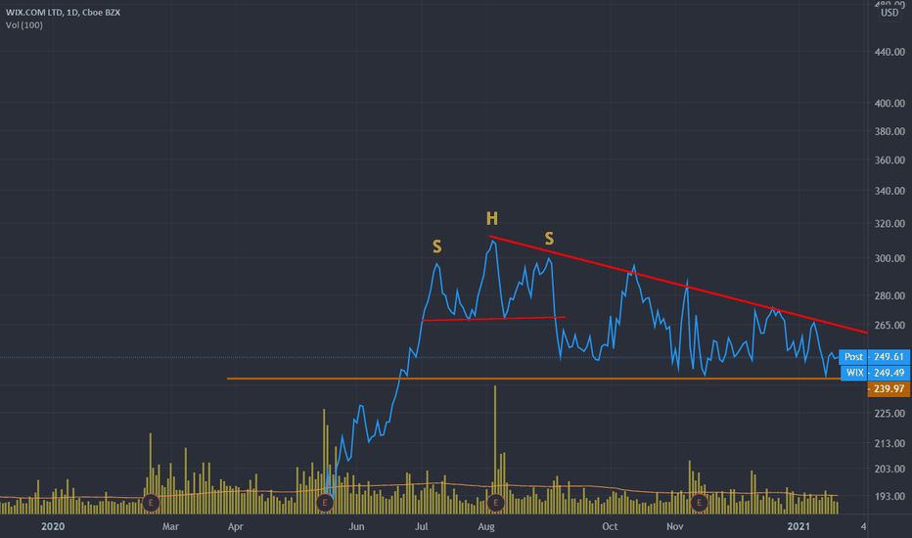Select the long red descending trendline

click(x=678, y=285)
